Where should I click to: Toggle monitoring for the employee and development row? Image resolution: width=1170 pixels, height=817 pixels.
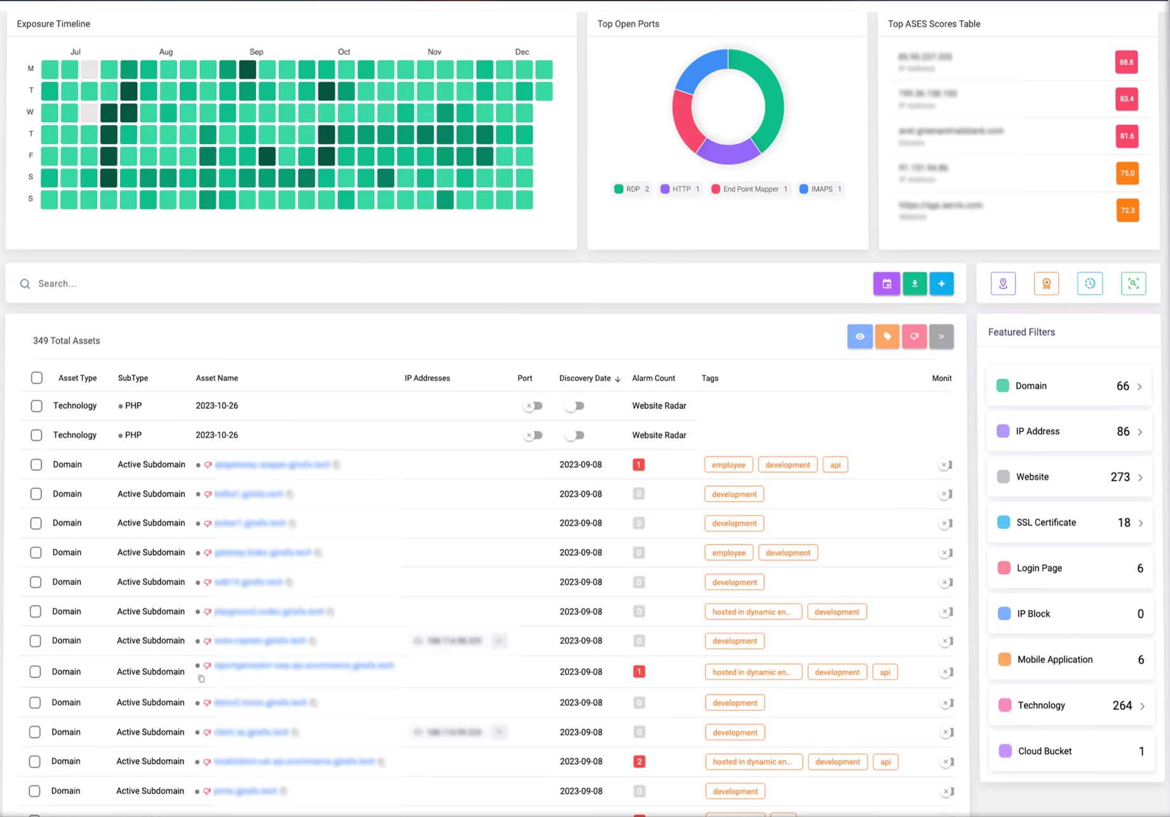pyautogui.click(x=946, y=553)
